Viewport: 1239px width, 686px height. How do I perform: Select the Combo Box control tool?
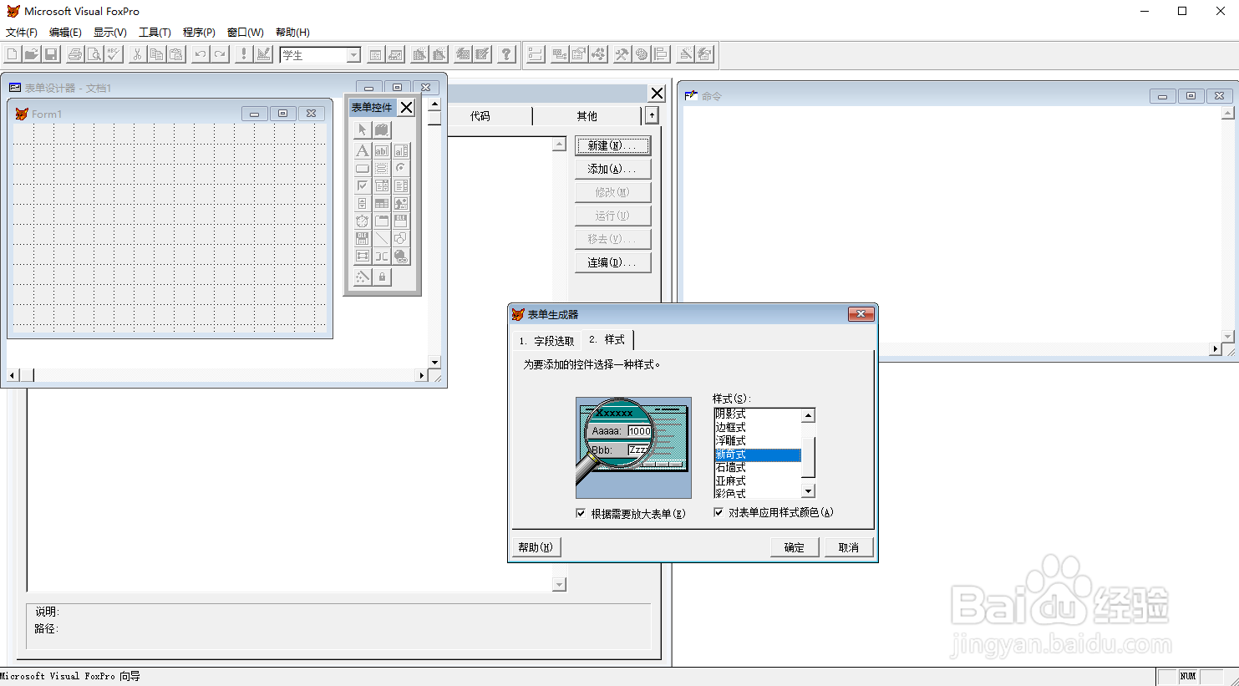[382, 185]
